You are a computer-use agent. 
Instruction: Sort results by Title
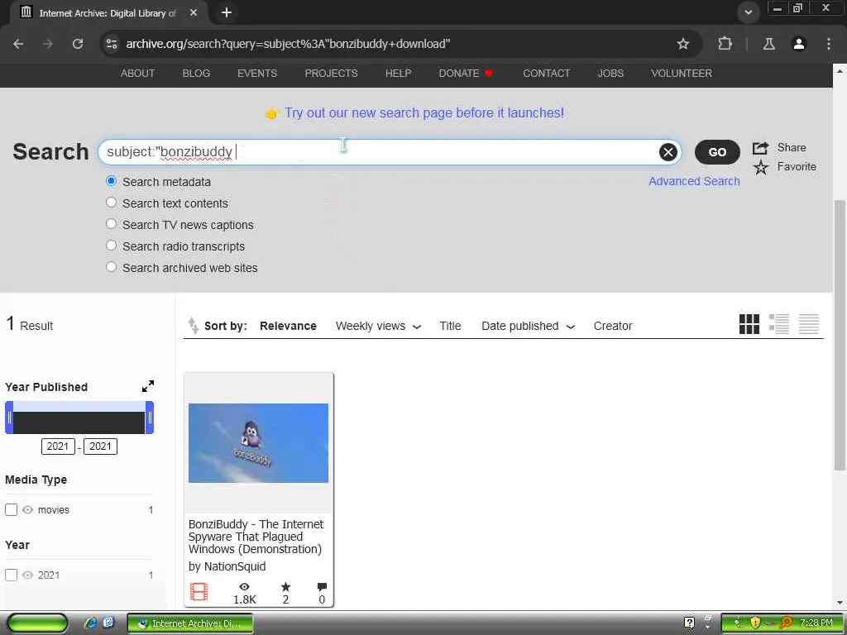click(450, 326)
